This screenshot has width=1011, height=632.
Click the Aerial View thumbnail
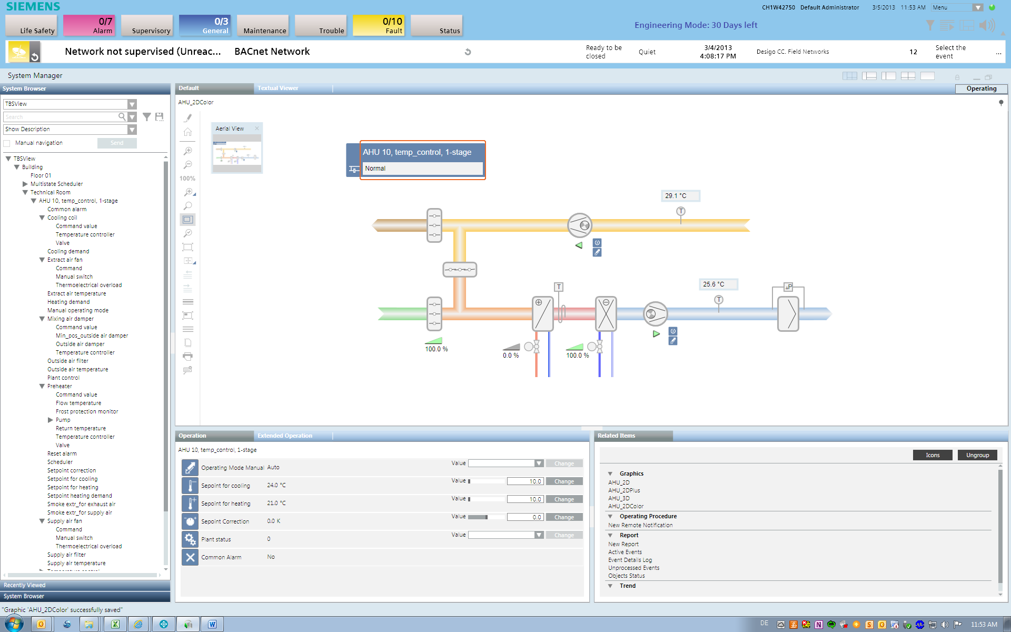click(x=237, y=154)
